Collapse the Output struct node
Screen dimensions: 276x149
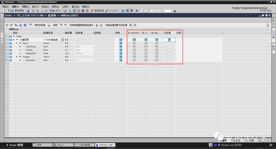pyautogui.click(x=20, y=57)
